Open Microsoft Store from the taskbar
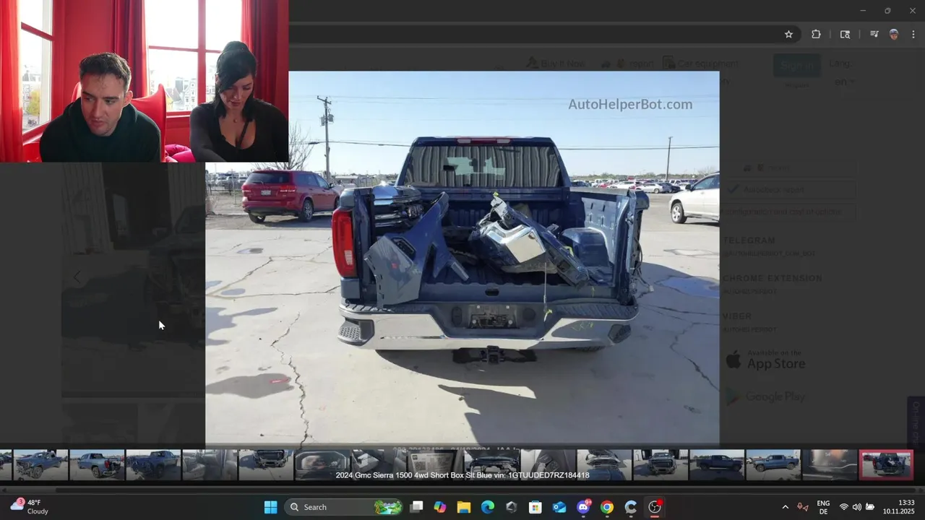 pyautogui.click(x=535, y=507)
